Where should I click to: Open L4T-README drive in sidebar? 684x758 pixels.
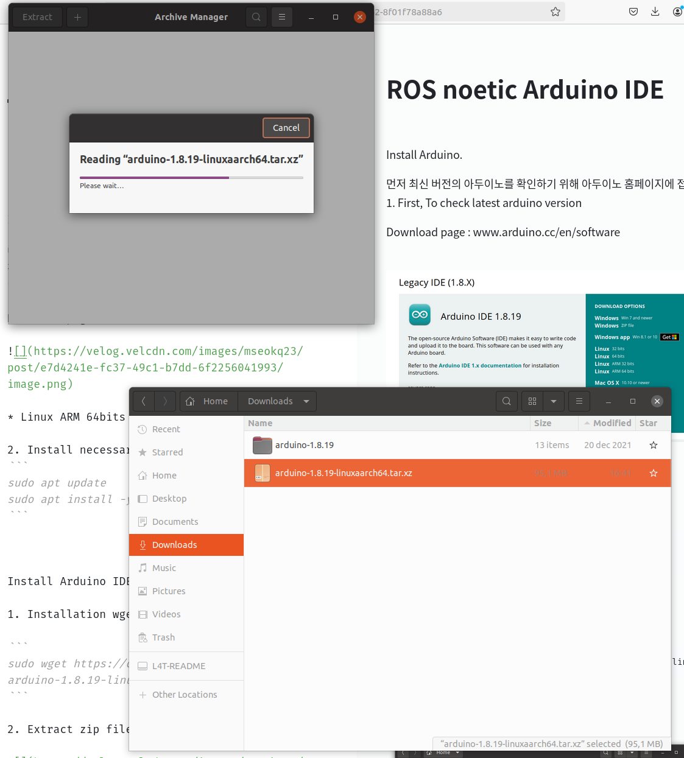point(186,666)
